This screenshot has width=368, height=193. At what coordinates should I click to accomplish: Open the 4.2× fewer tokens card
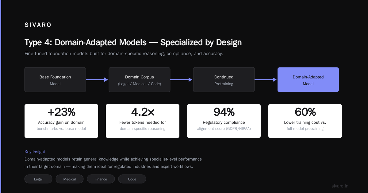pyautogui.click(x=143, y=121)
